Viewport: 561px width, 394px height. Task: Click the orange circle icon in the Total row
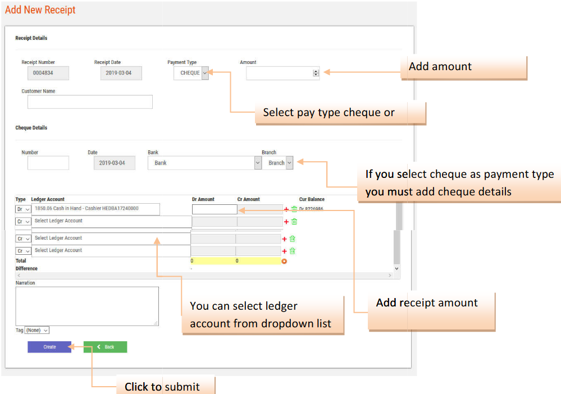tap(284, 261)
